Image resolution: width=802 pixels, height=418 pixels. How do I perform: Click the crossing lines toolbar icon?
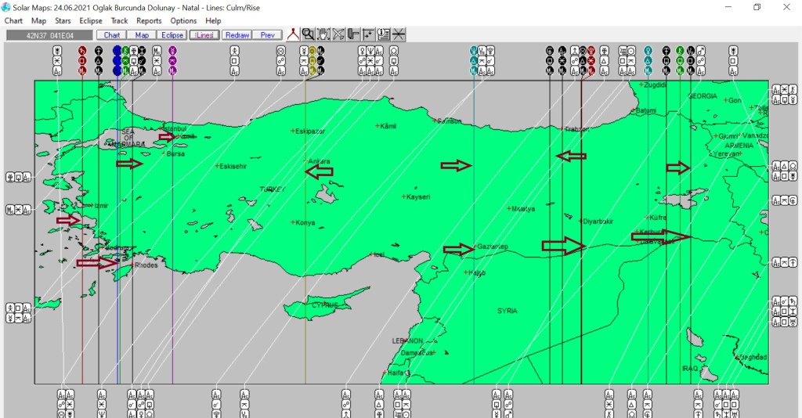(399, 34)
